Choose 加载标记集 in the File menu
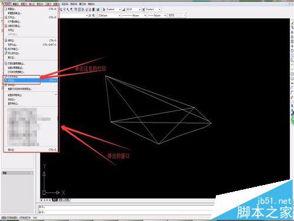This screenshot has width=294, height=221. coord(31,26)
